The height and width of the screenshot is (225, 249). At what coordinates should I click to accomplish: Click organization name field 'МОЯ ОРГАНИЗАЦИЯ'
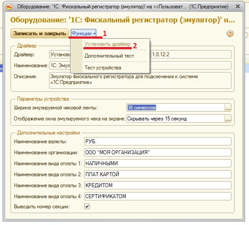[158, 152]
